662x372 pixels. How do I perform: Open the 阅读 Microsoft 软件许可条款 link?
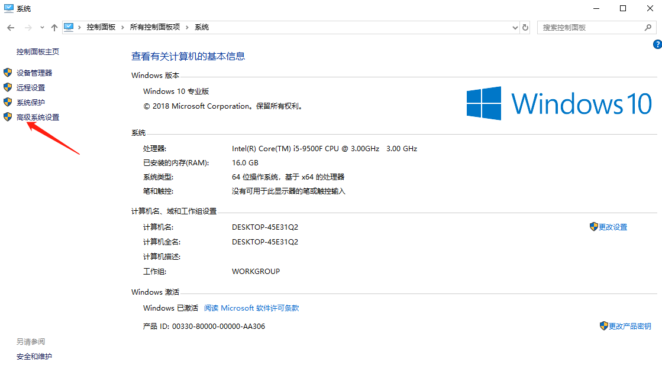[x=251, y=308]
